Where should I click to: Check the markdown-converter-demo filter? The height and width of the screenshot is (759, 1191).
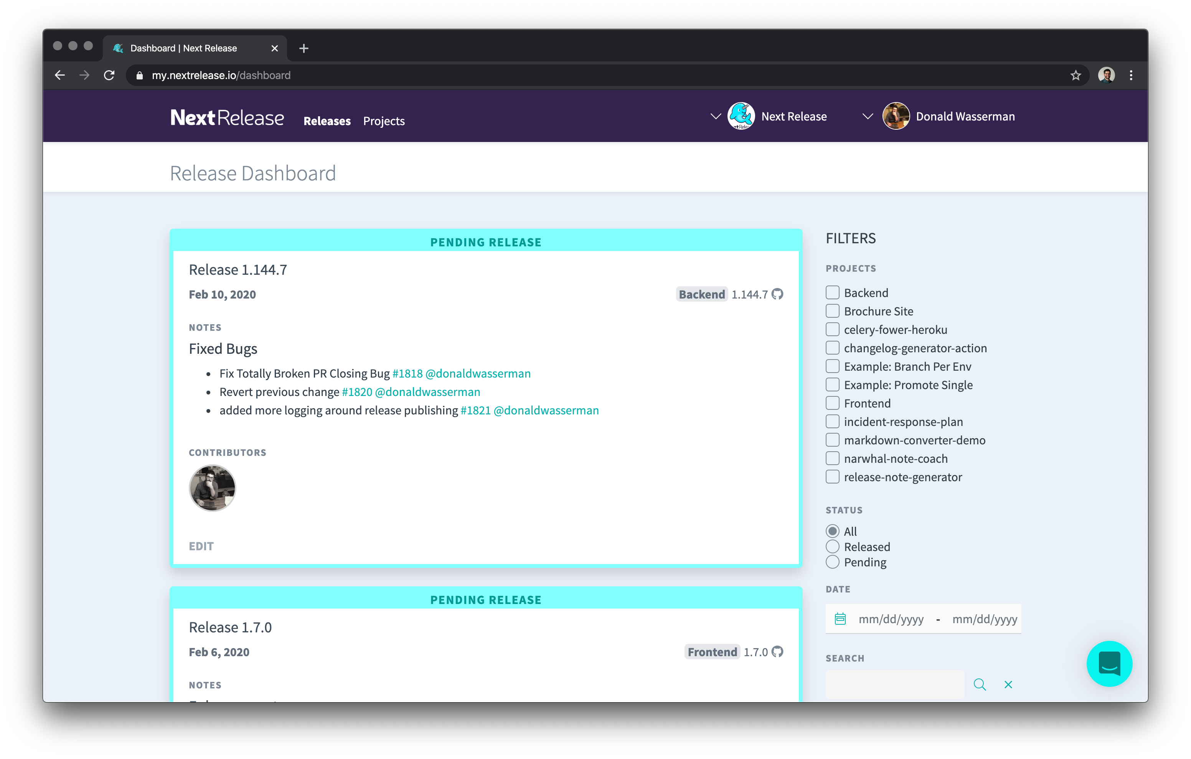832,440
